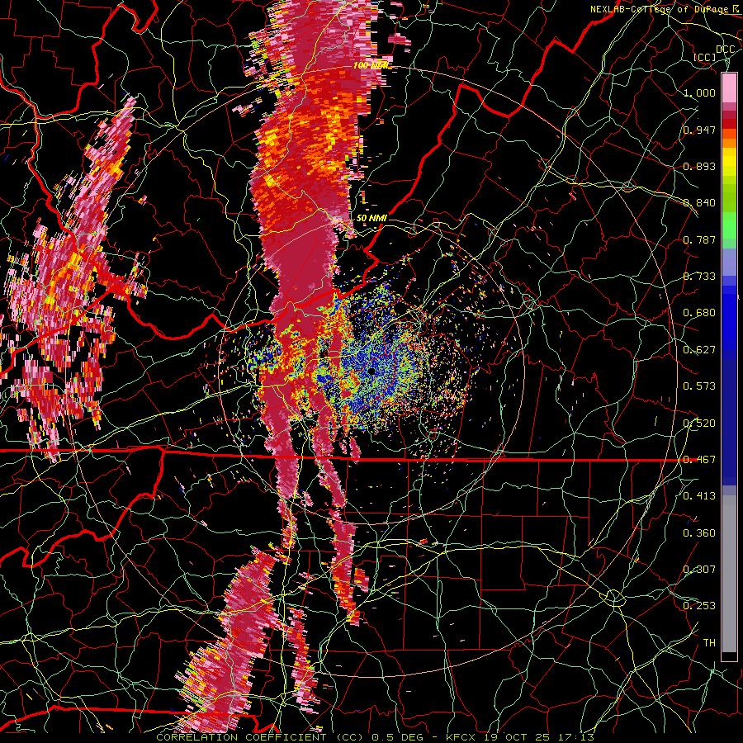
Task: Click the 0.413 scale value
Action: (x=699, y=496)
